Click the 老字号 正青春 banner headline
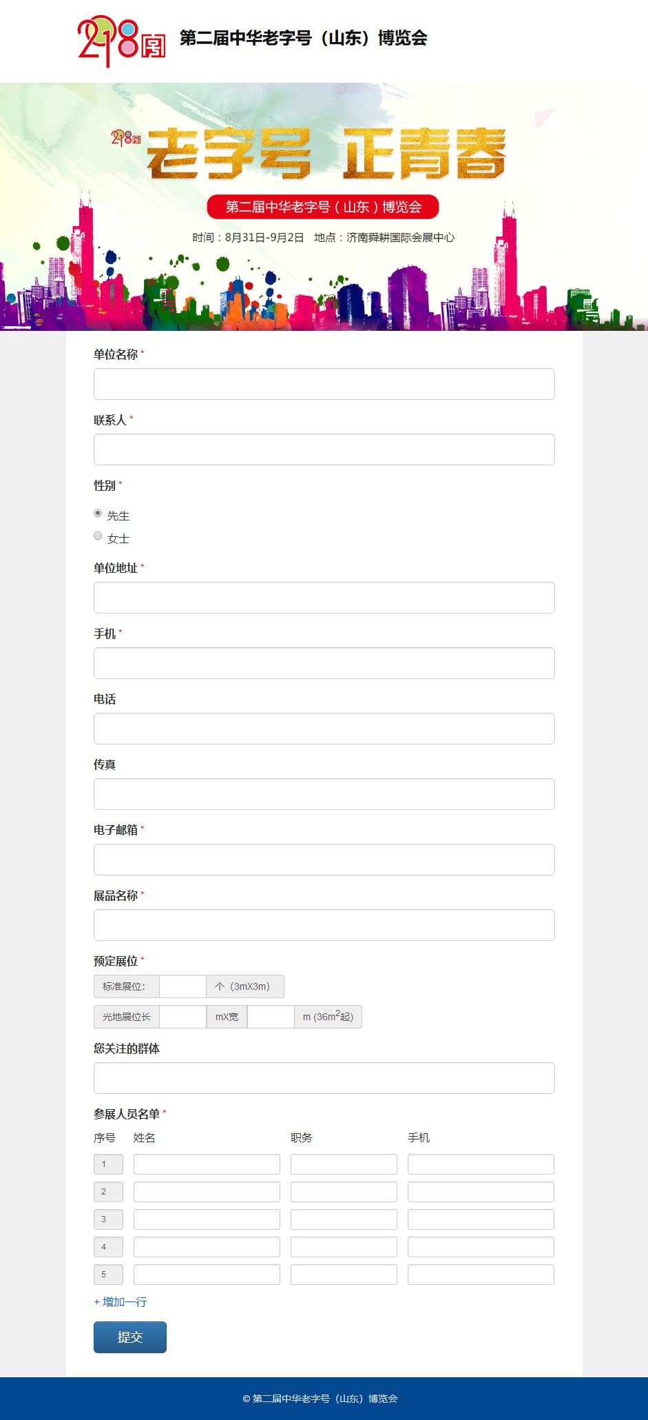648x1420 pixels. (326, 153)
